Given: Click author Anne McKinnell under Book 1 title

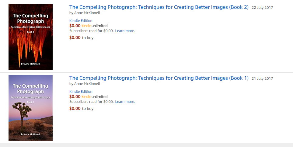Looking at the screenshot, I should (87, 84).
